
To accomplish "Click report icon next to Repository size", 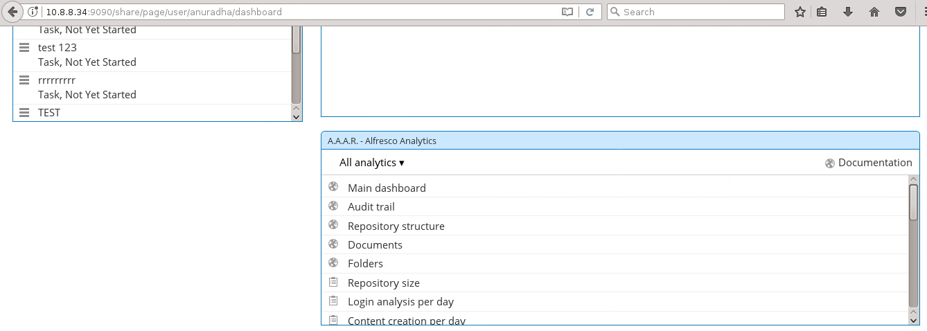I will [333, 282].
